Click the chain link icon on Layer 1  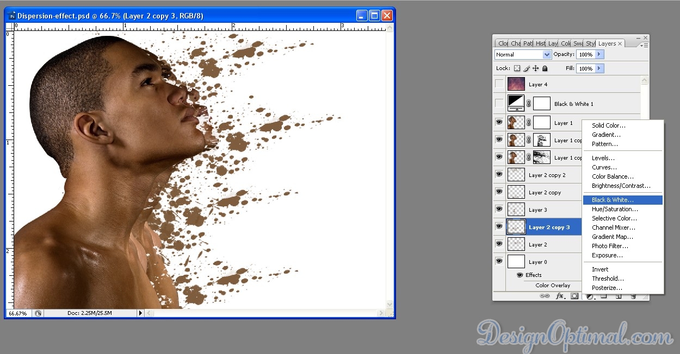pyautogui.click(x=529, y=123)
